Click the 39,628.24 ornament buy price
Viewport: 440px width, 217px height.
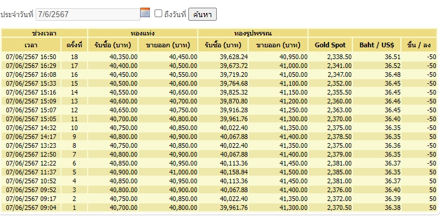pos(234,57)
